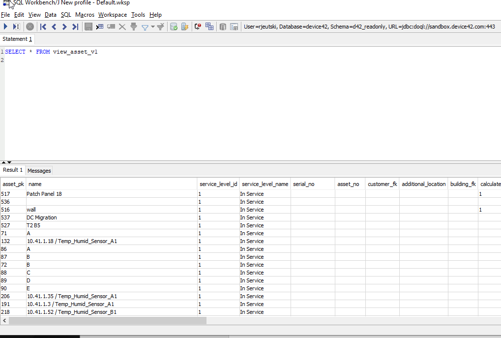The height and width of the screenshot is (338, 501).
Task: Go to previous statement in history
Action: [x=54, y=27]
